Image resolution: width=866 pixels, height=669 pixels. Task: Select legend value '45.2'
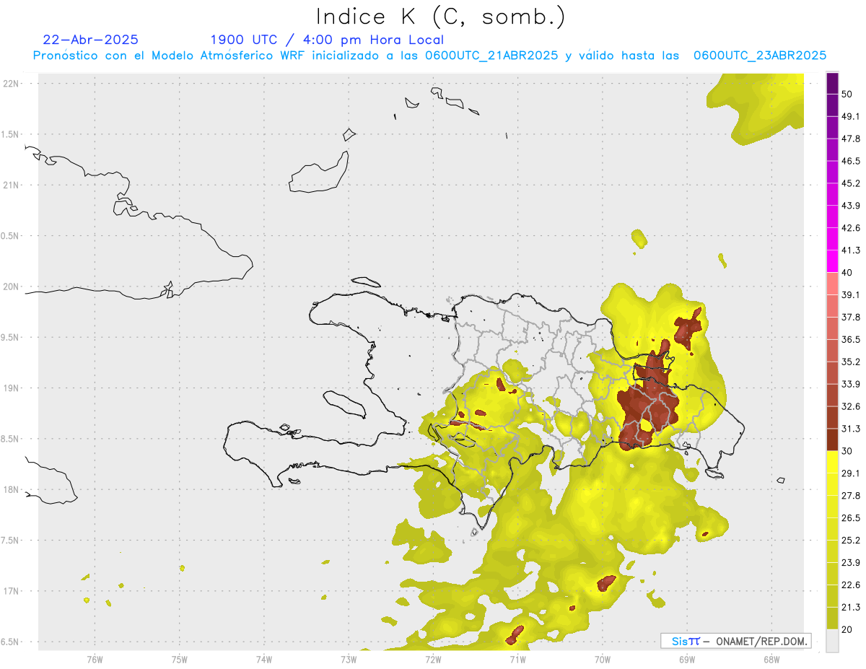[x=851, y=183]
